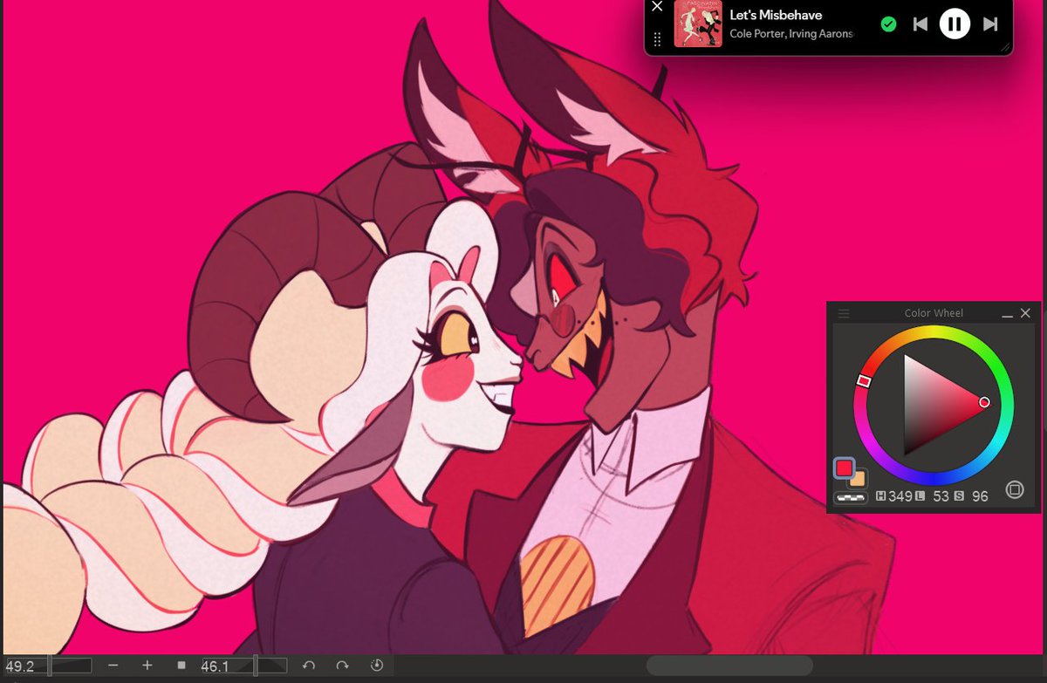Click the hue ring selector marker

point(864,380)
